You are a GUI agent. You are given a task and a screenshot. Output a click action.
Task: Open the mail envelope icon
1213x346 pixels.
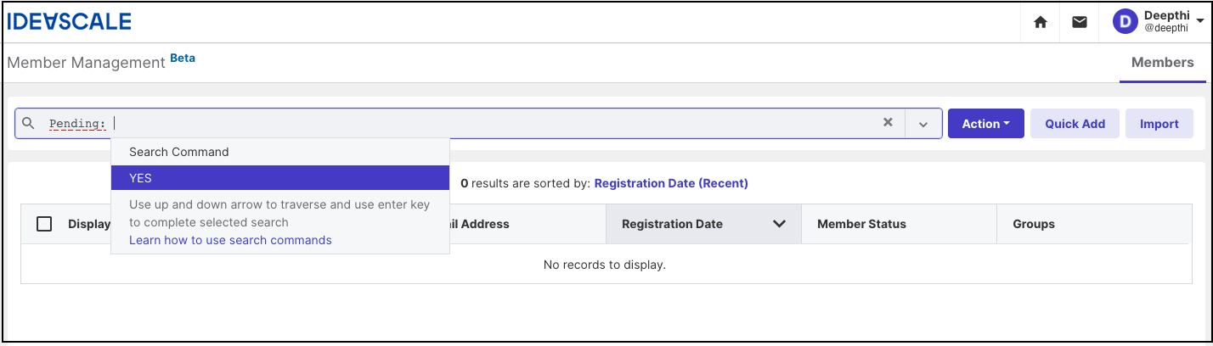(1079, 22)
